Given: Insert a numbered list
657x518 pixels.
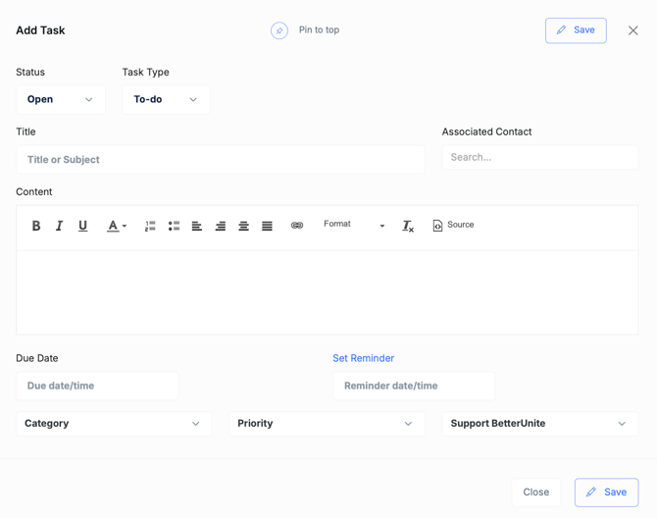Looking at the screenshot, I should click(150, 226).
